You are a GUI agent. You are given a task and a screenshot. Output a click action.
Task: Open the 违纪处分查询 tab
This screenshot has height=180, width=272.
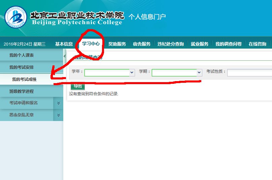[171, 44]
